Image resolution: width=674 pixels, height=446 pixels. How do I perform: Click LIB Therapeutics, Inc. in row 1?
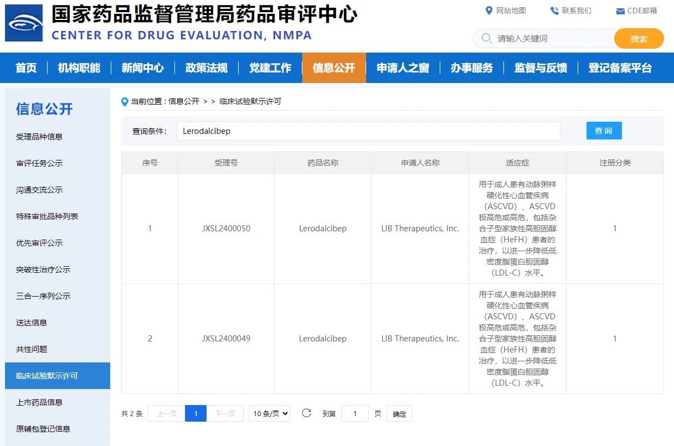point(420,229)
